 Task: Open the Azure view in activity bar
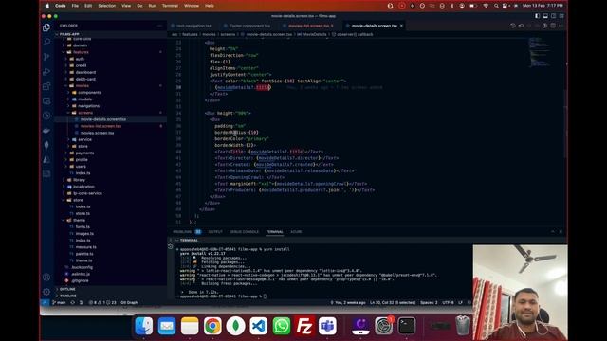(46, 159)
